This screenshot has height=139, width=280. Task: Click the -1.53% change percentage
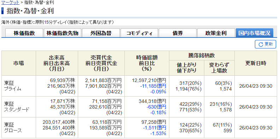pos(158,133)
